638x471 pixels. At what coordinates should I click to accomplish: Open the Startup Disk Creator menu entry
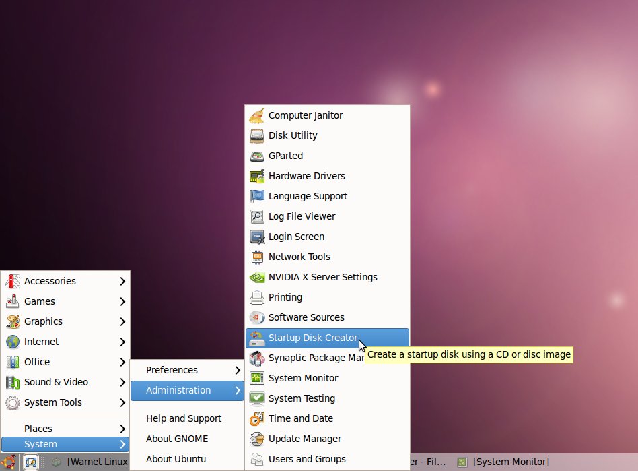tap(327, 338)
